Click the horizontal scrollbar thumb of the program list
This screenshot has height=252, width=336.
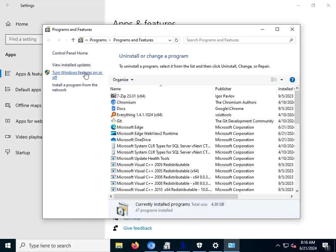[x=176, y=196]
